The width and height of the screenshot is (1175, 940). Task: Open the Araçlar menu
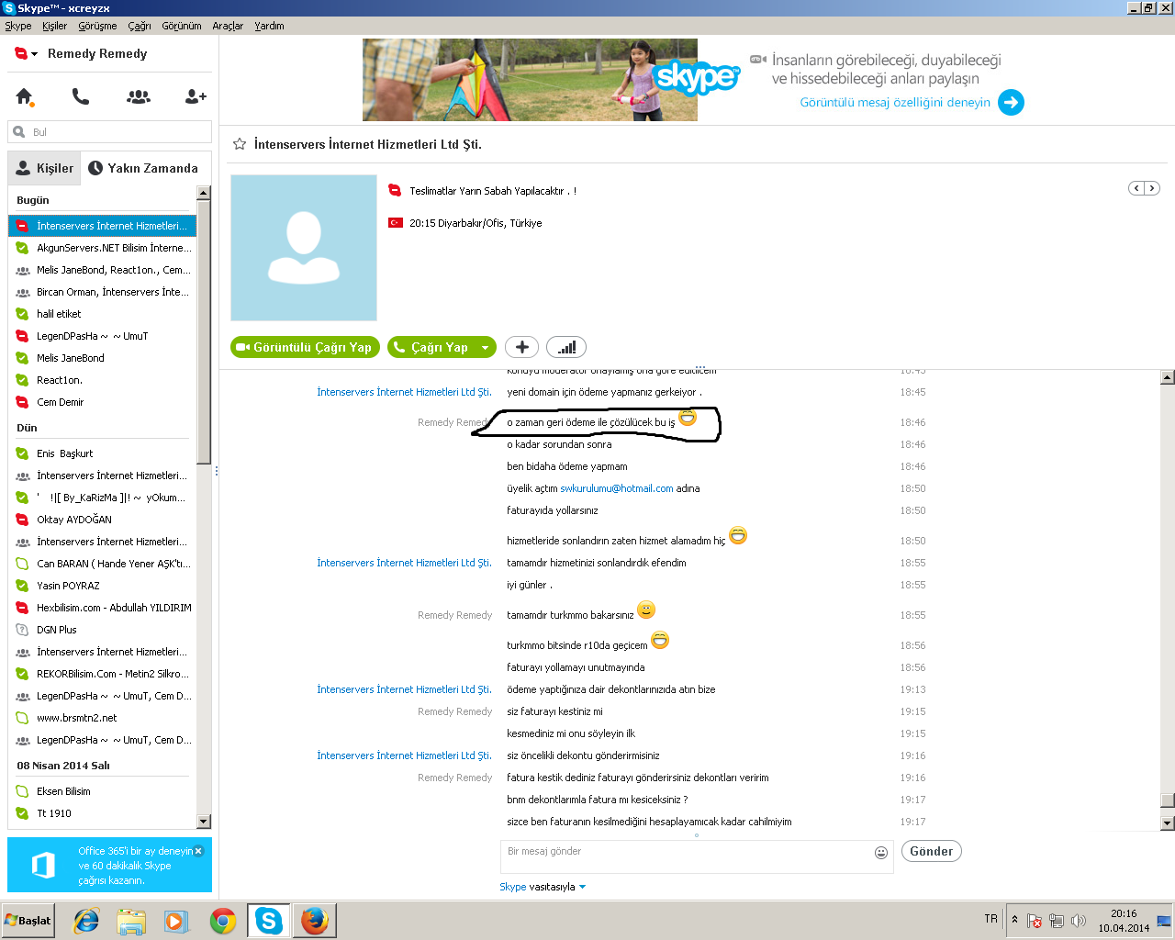(x=228, y=26)
